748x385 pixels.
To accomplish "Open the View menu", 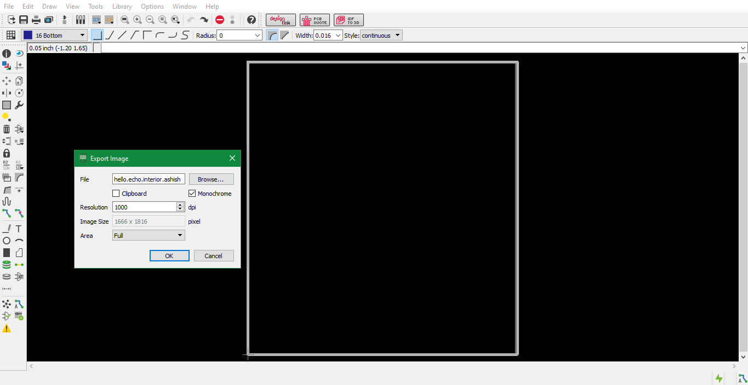I will [72, 7].
